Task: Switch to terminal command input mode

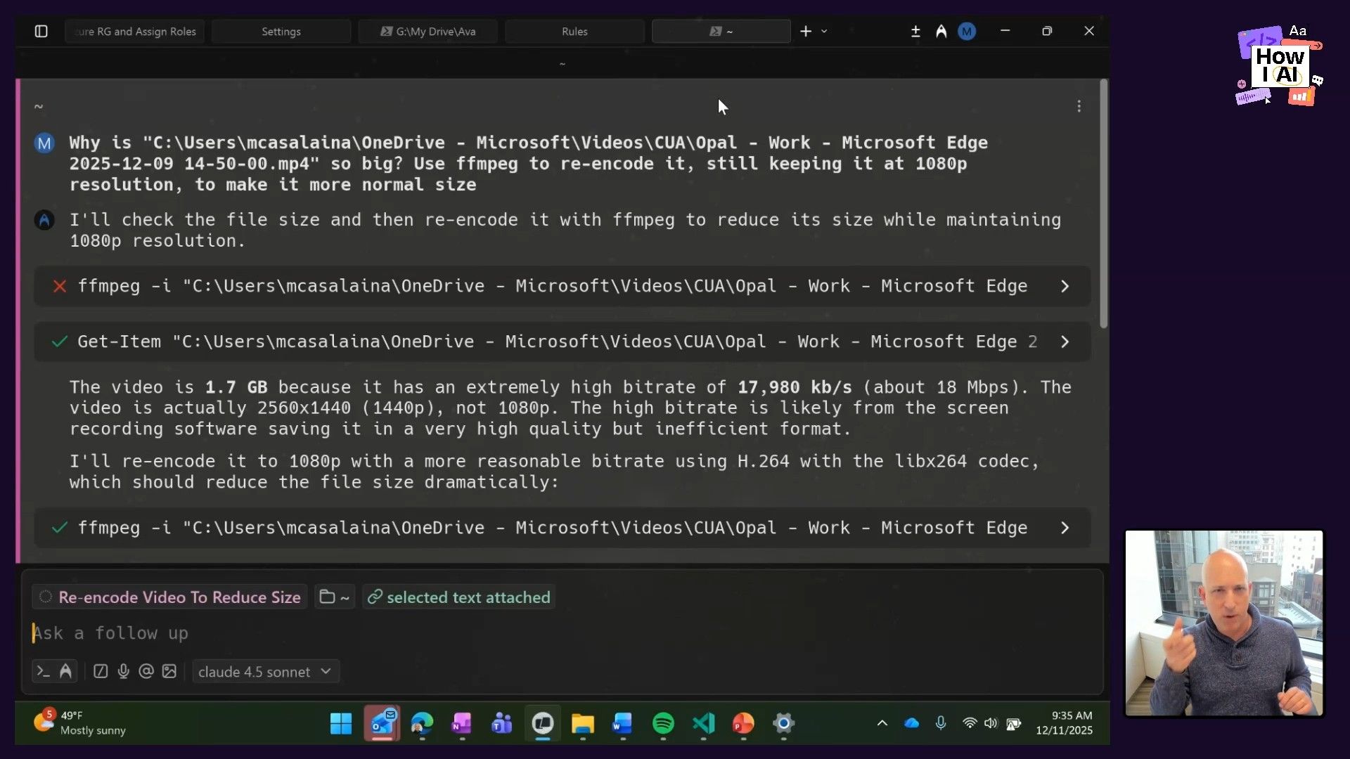Action: tap(43, 672)
